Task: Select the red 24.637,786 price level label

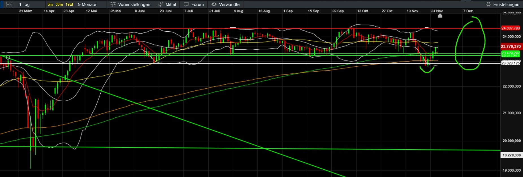Action: click(x=511, y=28)
